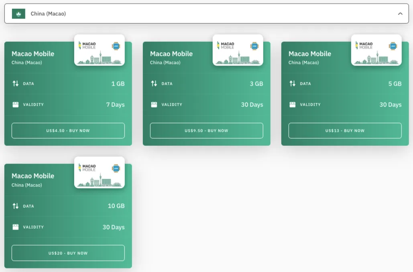Click 'China (Macao)' subtitle on the 5 GB card

pyautogui.click(x=304, y=63)
